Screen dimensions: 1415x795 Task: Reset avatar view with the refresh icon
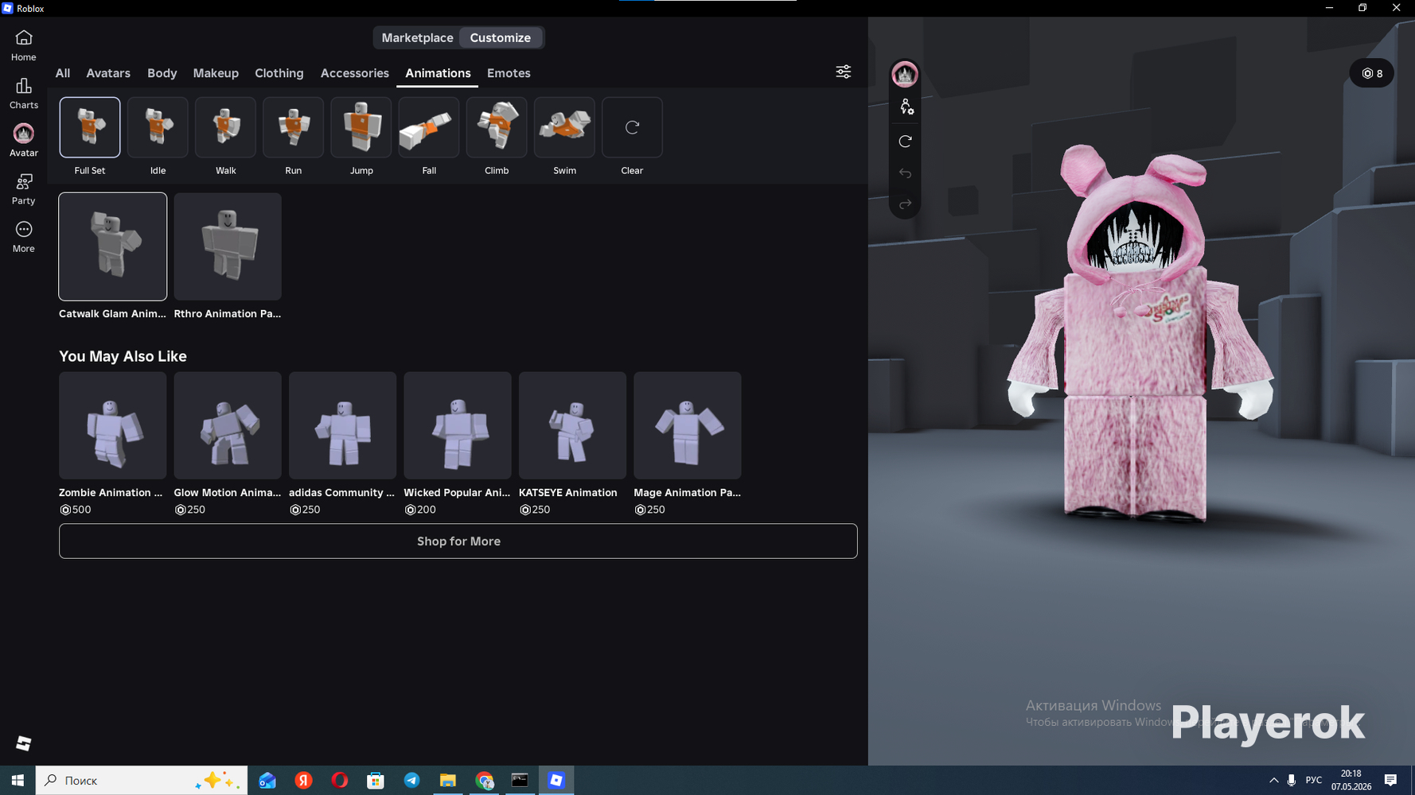[x=906, y=141]
